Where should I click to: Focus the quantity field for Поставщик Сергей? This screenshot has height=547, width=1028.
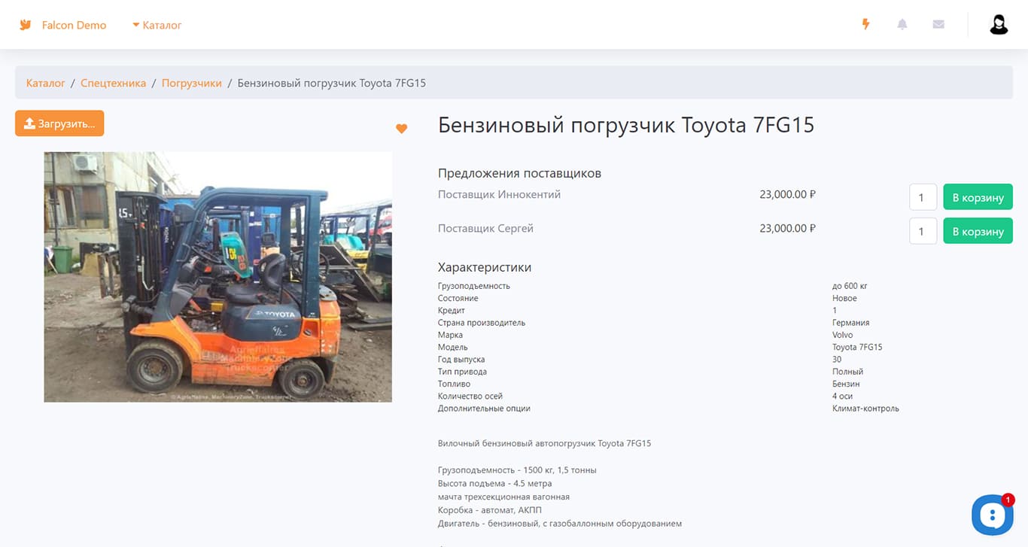tap(923, 231)
